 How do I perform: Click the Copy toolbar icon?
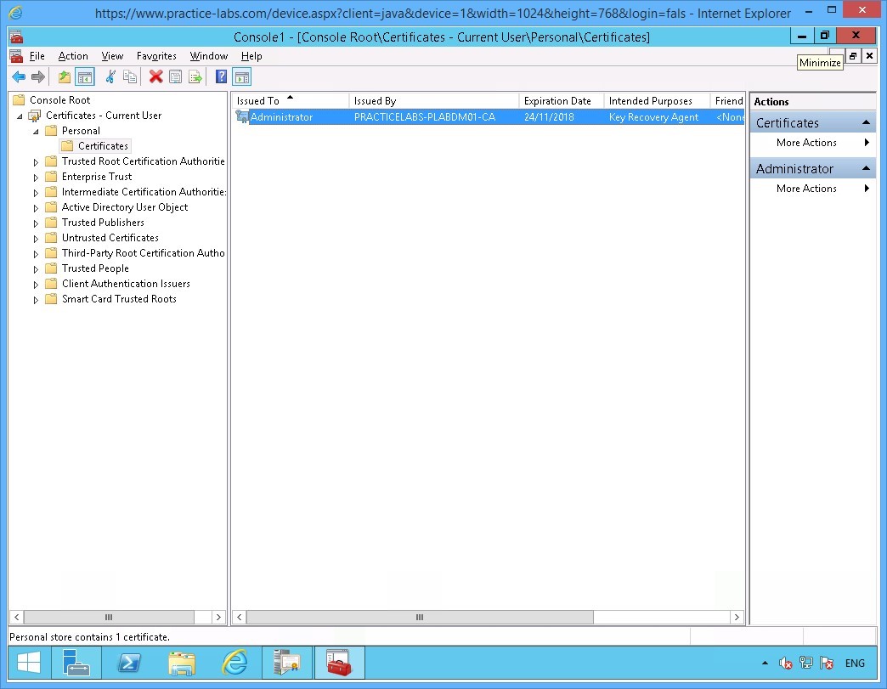(129, 76)
